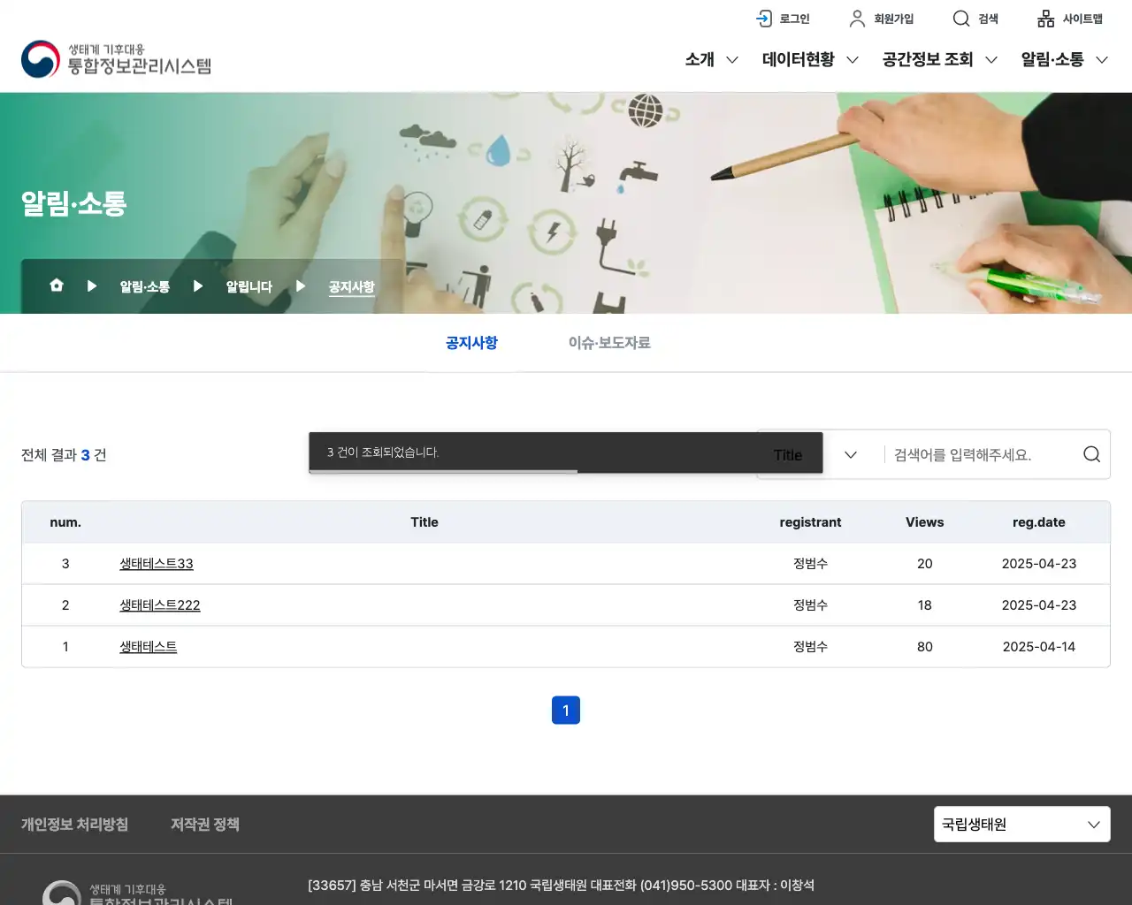Open the 알림·소통 top menu item
This screenshot has height=905, width=1132.
tap(1052, 59)
